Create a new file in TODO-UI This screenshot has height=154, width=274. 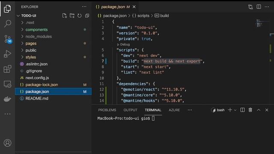(65, 15)
